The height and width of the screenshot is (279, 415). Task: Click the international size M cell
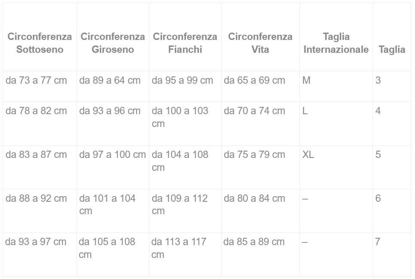pyautogui.click(x=306, y=80)
